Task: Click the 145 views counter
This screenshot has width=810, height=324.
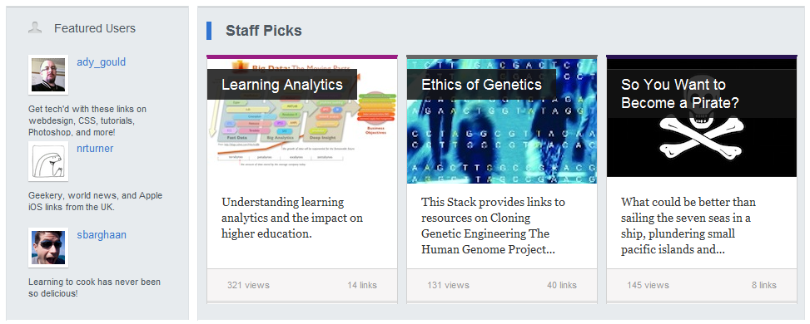Action: coord(648,285)
